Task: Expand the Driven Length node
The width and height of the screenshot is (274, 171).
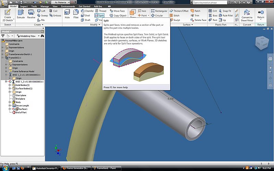Action: coord(10,106)
